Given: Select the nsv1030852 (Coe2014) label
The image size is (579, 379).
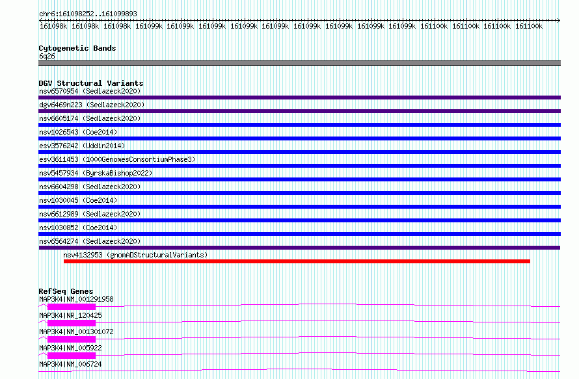Looking at the screenshot, I should (x=78, y=228).
